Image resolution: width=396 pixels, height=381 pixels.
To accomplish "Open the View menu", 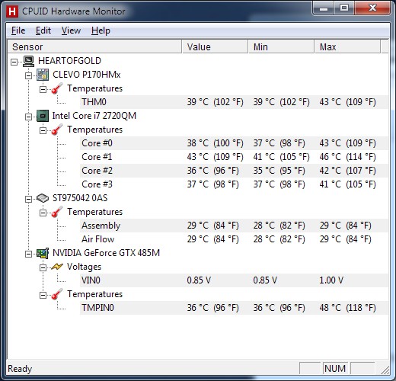I will (x=71, y=30).
